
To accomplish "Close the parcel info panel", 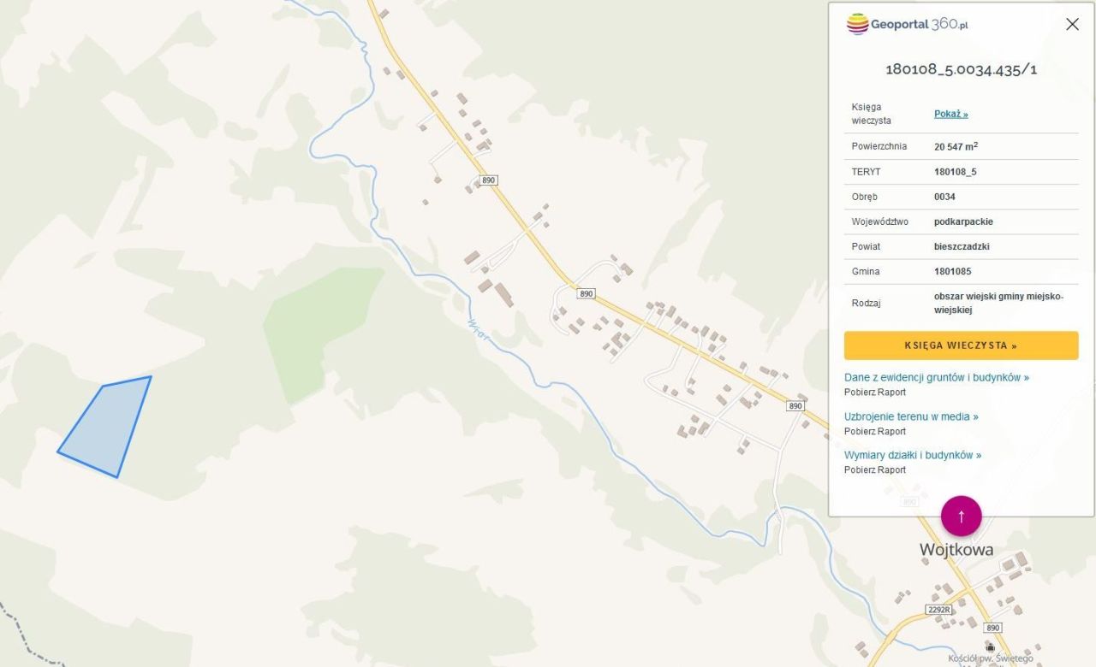I will [1072, 24].
